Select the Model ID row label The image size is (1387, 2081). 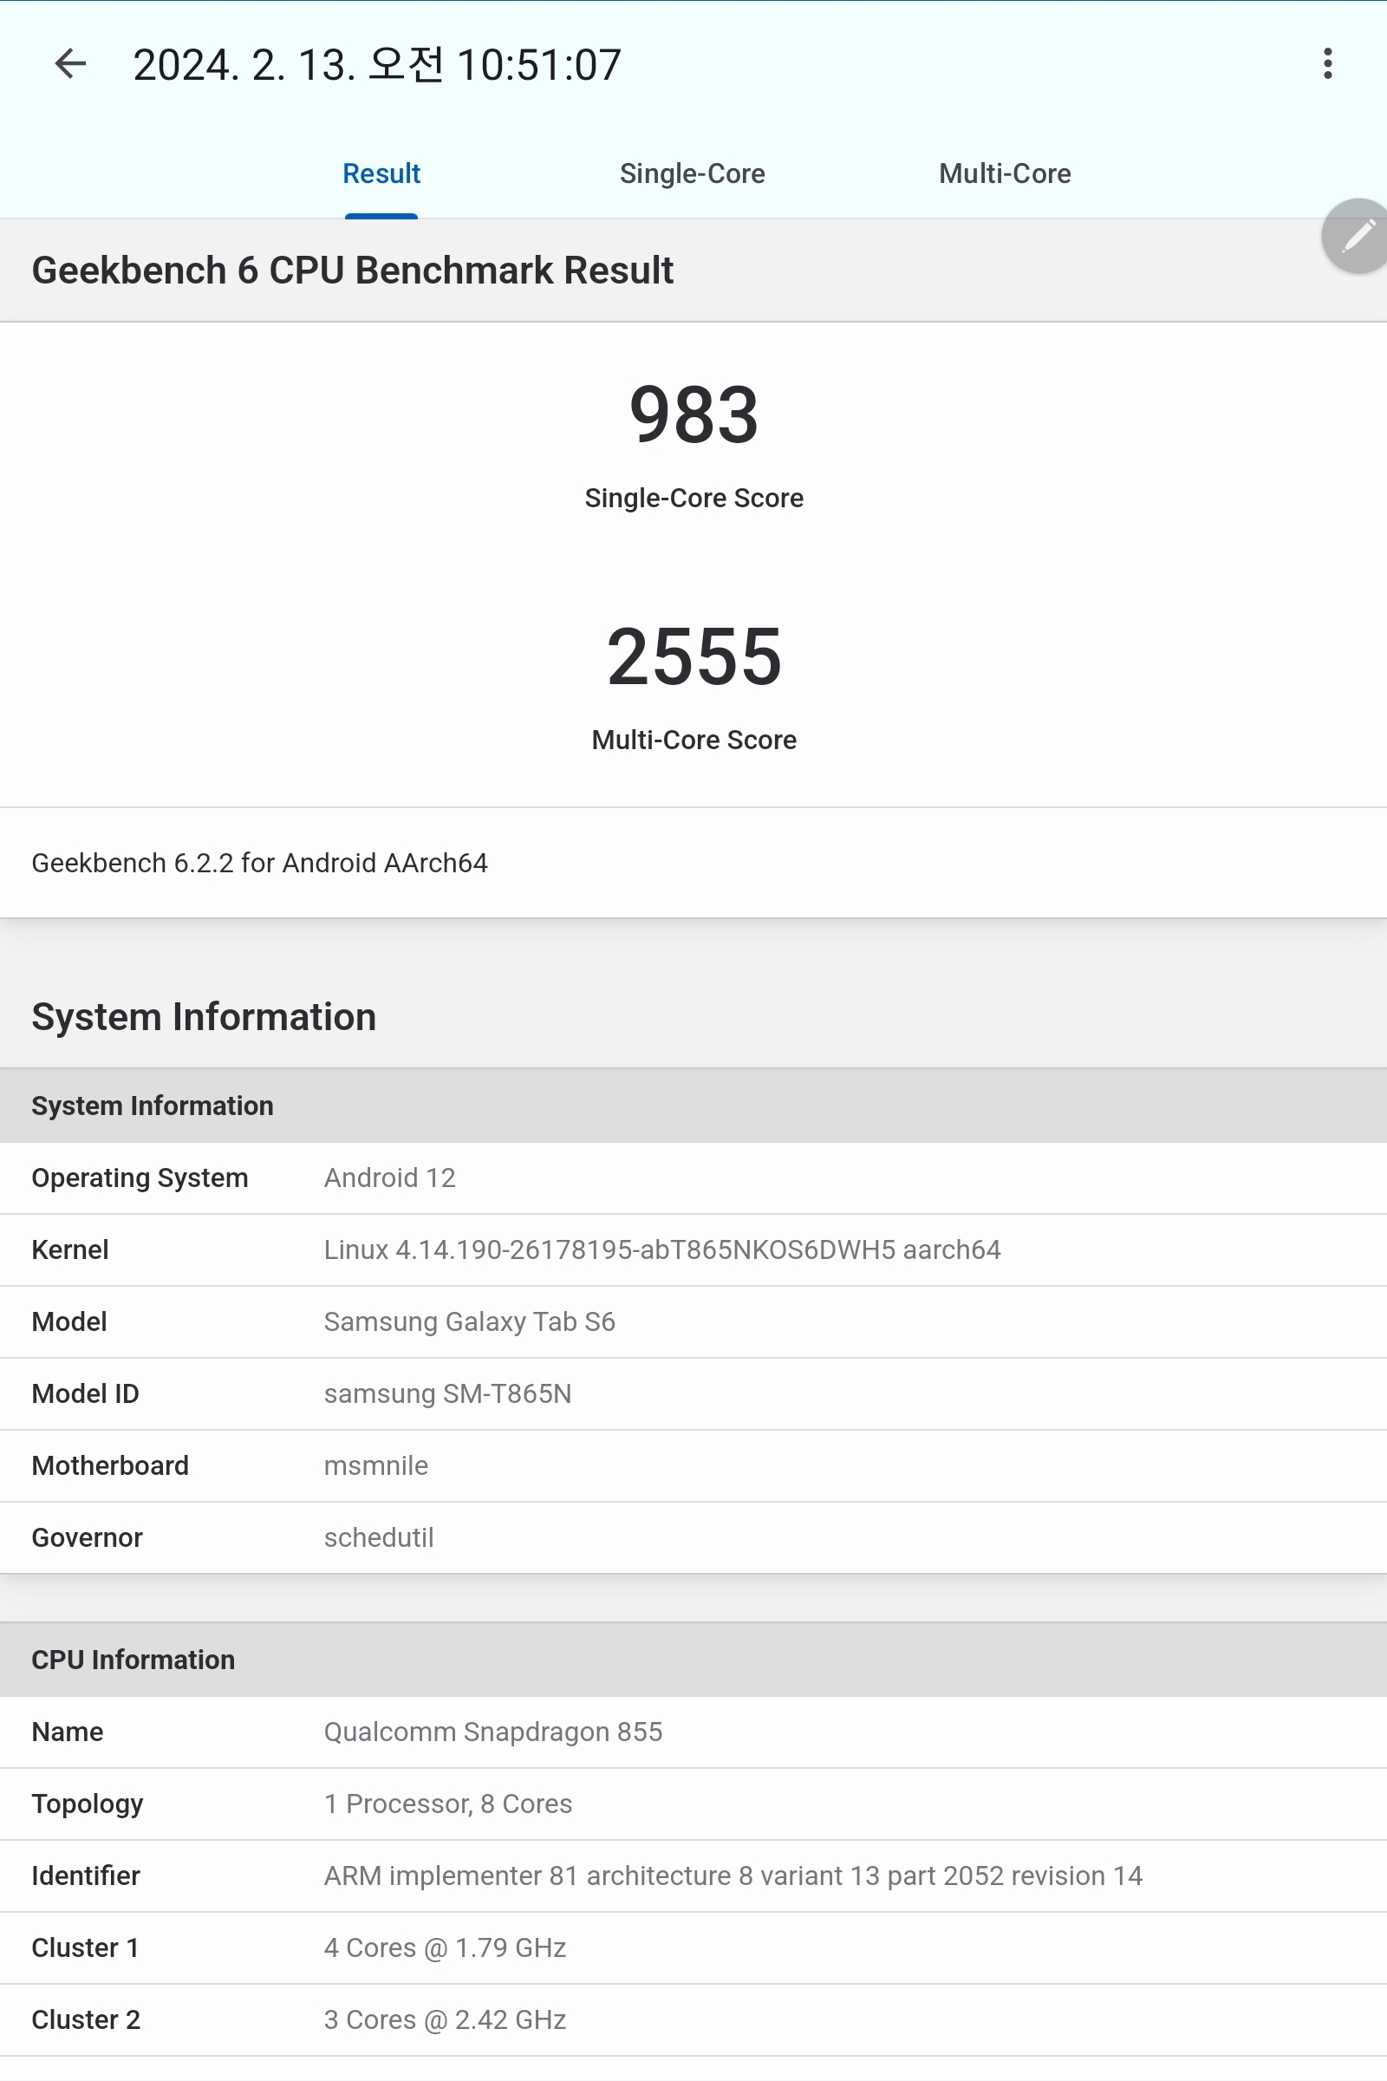(85, 1393)
